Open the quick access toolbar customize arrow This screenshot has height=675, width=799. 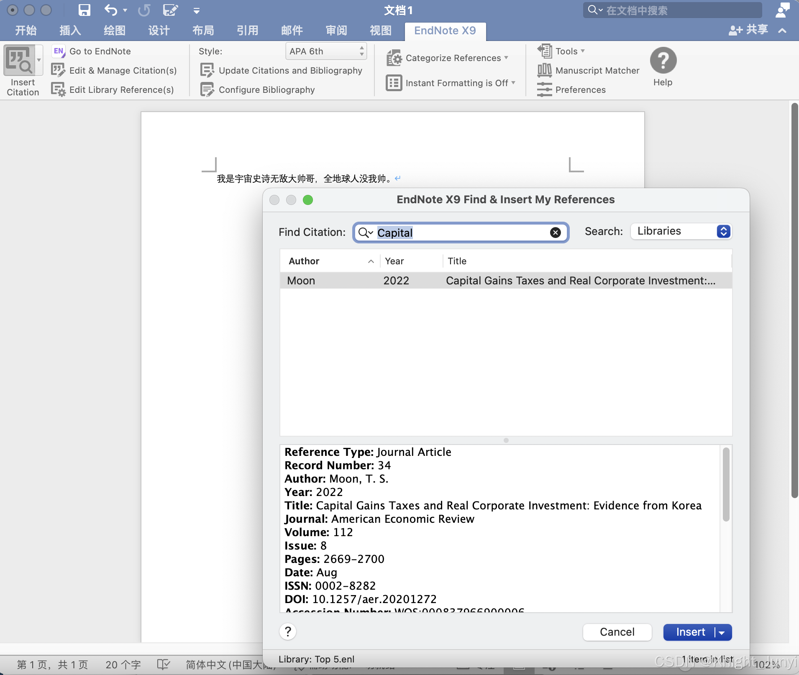pyautogui.click(x=197, y=11)
